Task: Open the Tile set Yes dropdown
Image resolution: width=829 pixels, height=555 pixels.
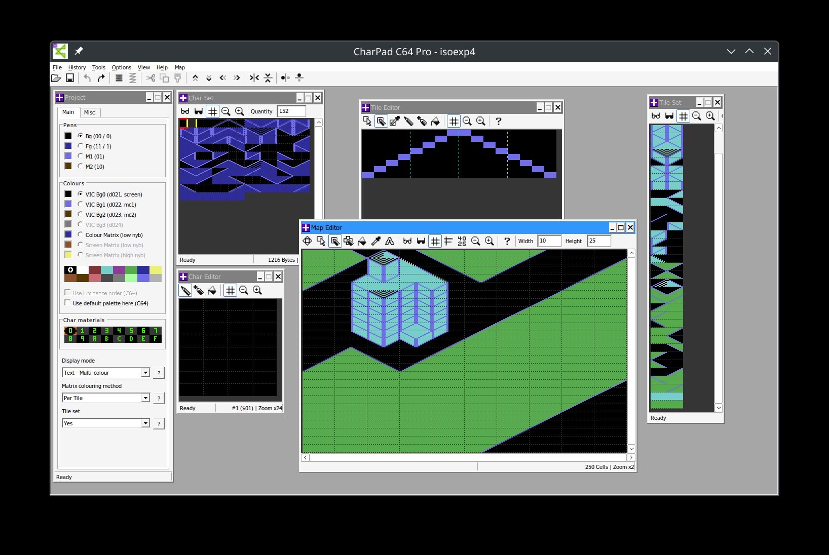Action: coord(145,423)
